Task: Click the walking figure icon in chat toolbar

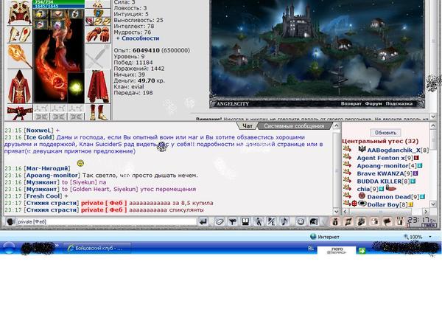Action: [259, 222]
